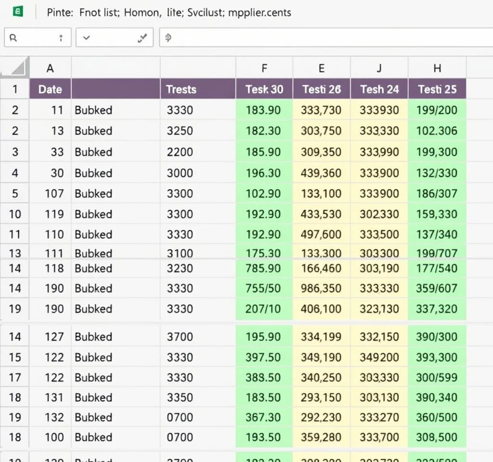Click the purple Date header cell
The image size is (493, 462).
pos(50,89)
